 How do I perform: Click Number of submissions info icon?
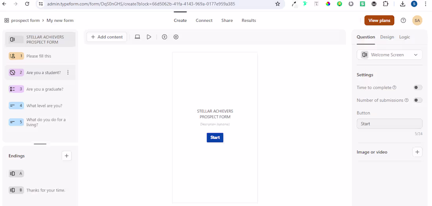[406, 100]
